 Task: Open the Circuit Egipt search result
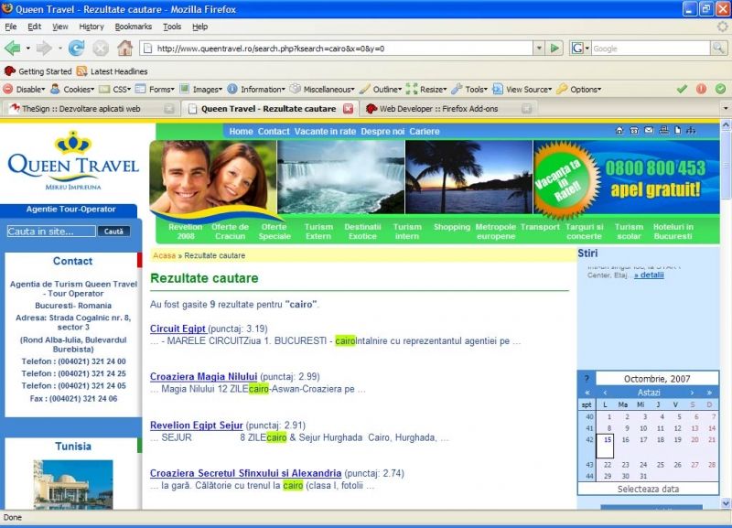pyautogui.click(x=178, y=329)
